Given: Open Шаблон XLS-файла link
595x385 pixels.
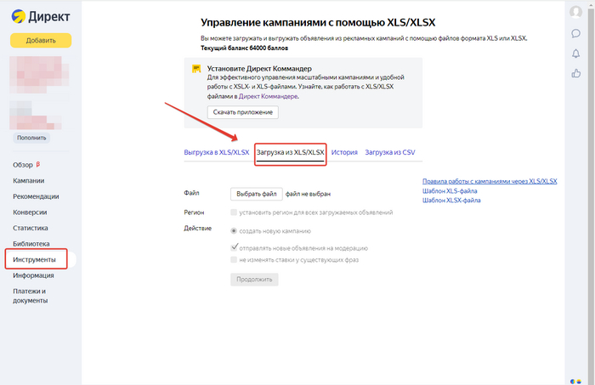Looking at the screenshot, I should [x=450, y=190].
